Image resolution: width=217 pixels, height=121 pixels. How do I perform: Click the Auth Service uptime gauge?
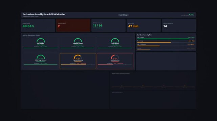coord(115,40)
